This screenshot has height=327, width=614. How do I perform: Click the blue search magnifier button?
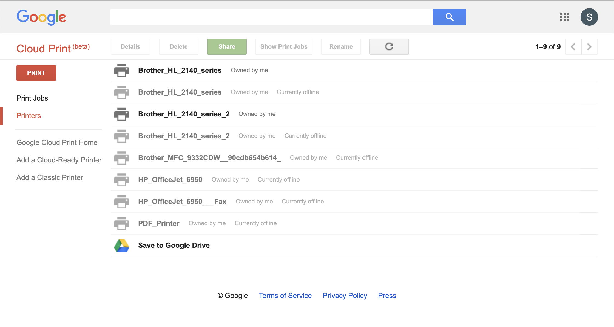point(449,17)
